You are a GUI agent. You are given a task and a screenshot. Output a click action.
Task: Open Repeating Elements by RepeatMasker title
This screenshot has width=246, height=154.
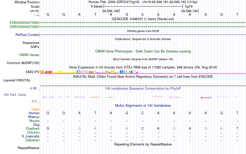(x=143, y=144)
